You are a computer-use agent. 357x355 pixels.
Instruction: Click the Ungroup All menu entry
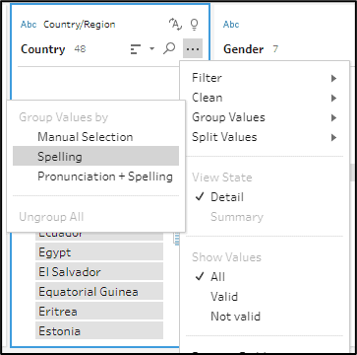pos(95,217)
